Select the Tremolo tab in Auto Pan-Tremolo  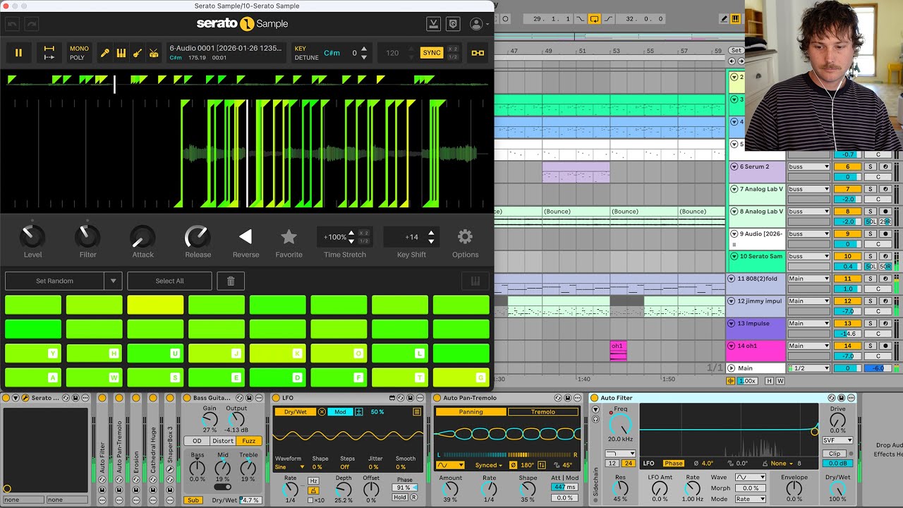(x=543, y=412)
